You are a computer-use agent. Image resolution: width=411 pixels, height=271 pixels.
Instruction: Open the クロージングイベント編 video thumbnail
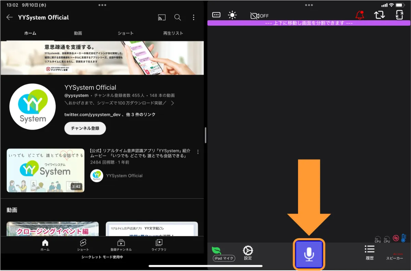coord(53,229)
